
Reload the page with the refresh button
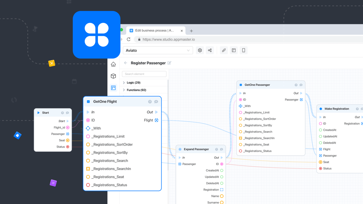[129, 39]
